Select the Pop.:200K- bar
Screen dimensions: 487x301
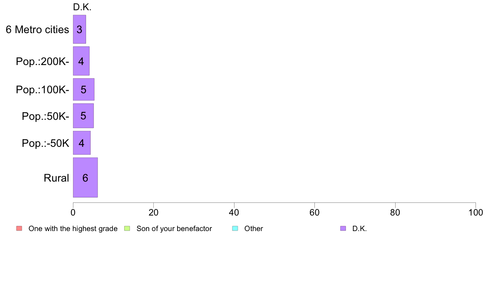click(x=81, y=61)
